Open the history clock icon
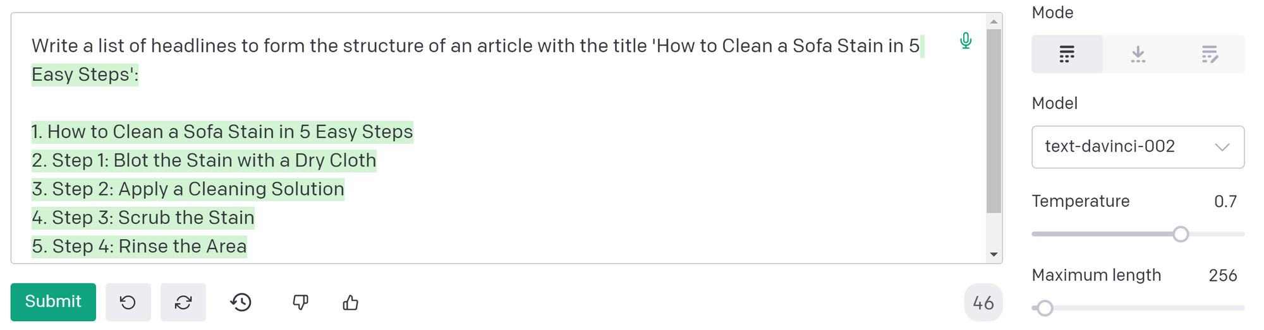The image size is (1264, 330). tap(241, 302)
